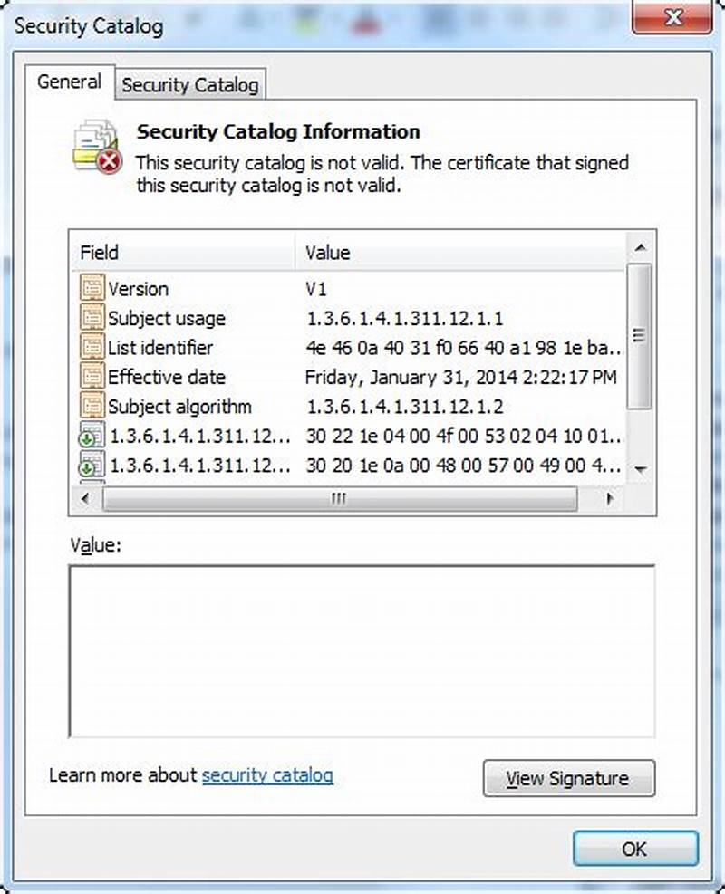Viewport: 725px width, 894px height.
Task: Click the horizontal scrollbar right arrow
Action: (609, 499)
